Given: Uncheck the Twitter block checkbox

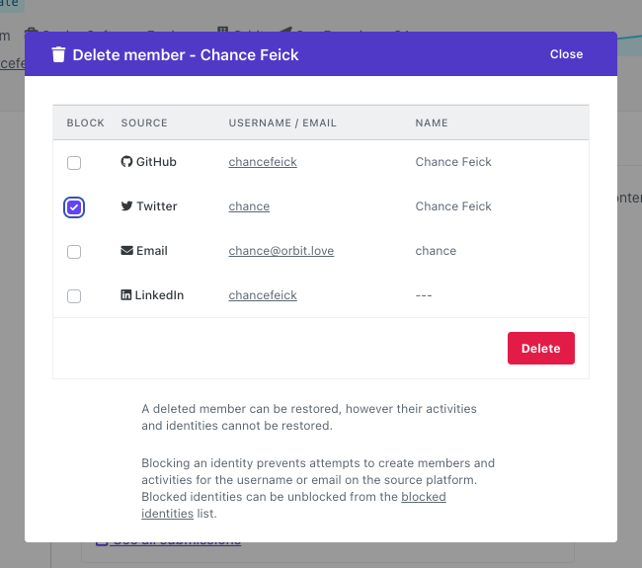Looking at the screenshot, I should click(74, 207).
